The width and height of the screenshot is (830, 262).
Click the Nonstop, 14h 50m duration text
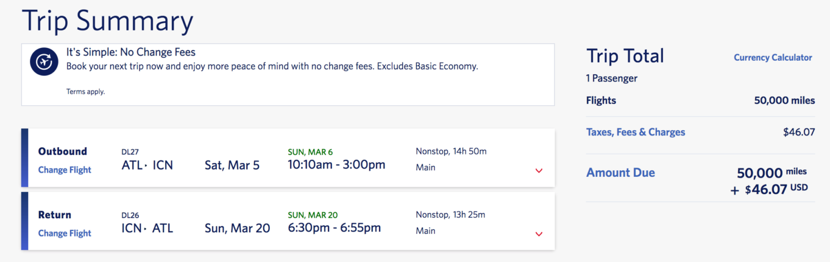pos(451,151)
